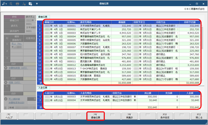Click the 5月31日 cell in 入金伝票 table
The width and height of the screenshot is (208, 125).
(x=55, y=97)
